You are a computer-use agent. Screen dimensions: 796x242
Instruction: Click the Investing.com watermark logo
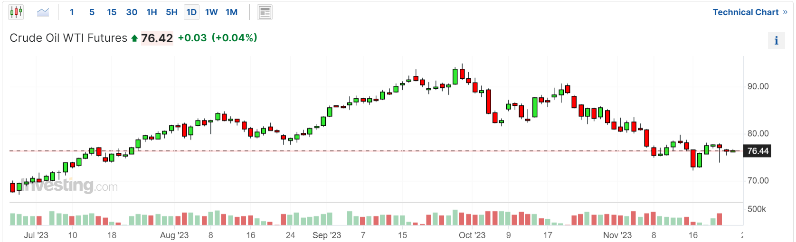click(67, 185)
